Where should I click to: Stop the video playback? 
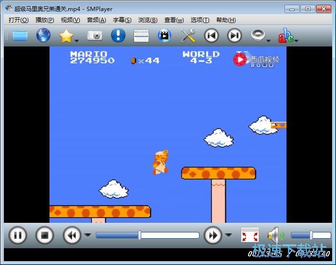pyautogui.click(x=45, y=235)
